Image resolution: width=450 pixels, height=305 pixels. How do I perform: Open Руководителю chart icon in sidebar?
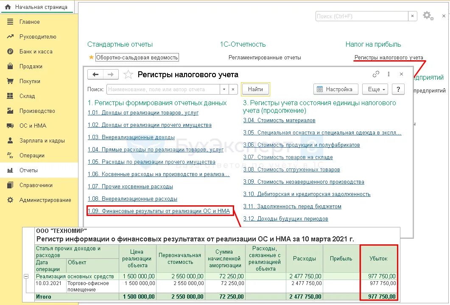10,36
